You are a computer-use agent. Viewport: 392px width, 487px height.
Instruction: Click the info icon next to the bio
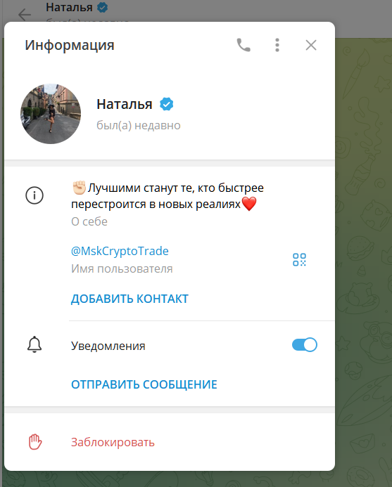tap(34, 195)
